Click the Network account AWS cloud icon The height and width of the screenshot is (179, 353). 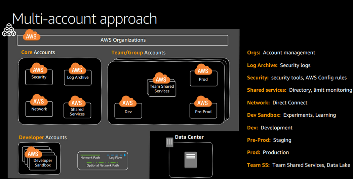point(38,100)
